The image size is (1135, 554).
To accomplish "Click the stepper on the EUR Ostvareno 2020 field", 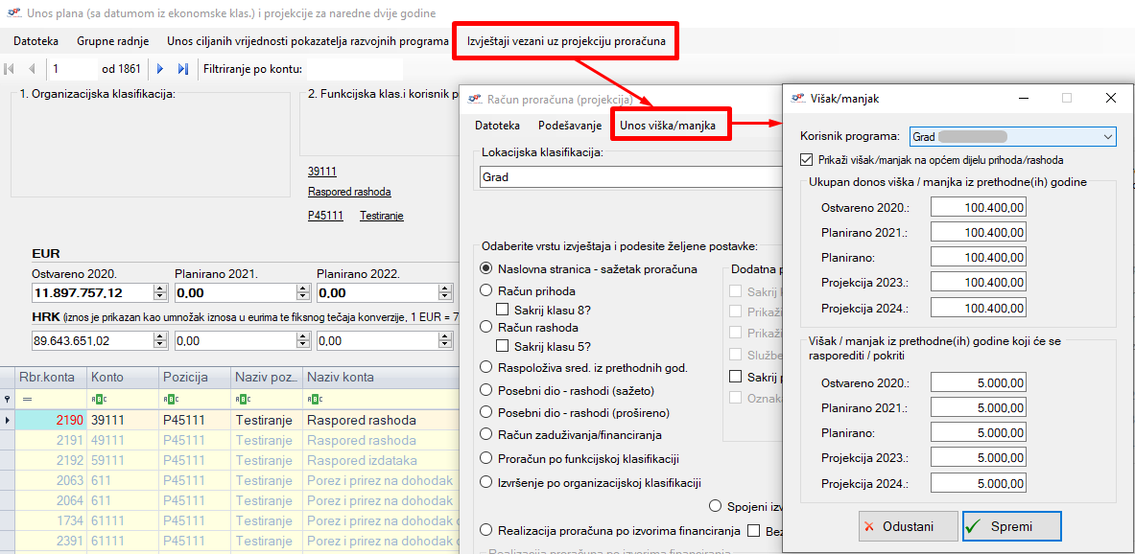I will pos(159,292).
